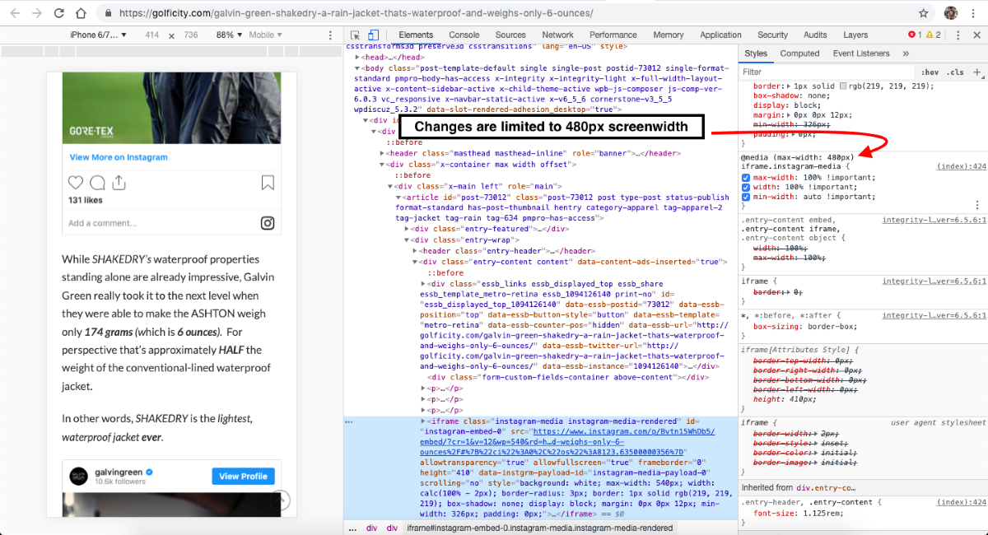Image resolution: width=988 pixels, height=535 pixels.
Task: Click the Instagram share icon
Action: click(x=119, y=183)
